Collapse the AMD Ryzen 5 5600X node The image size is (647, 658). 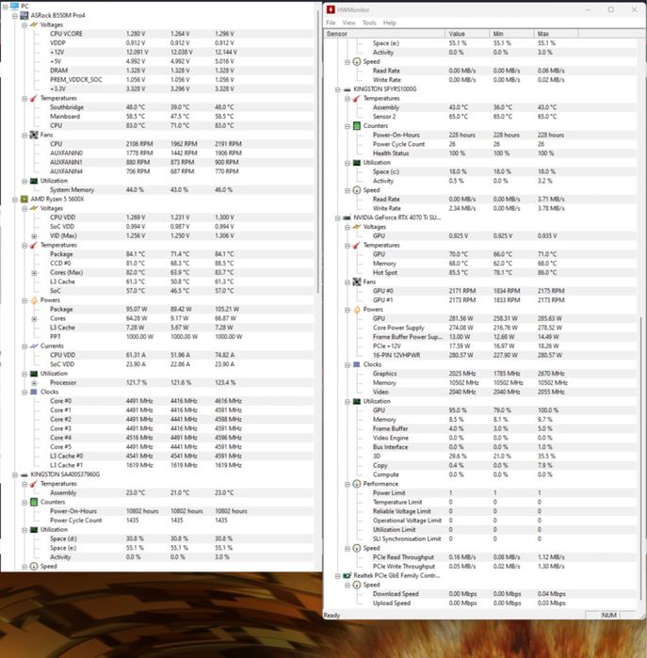pos(15,200)
